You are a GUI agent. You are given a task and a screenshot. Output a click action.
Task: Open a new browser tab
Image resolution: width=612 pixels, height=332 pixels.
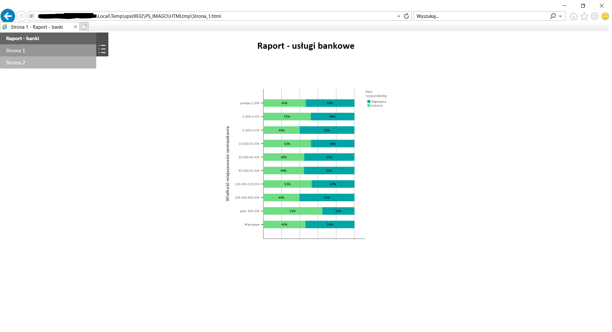click(84, 27)
